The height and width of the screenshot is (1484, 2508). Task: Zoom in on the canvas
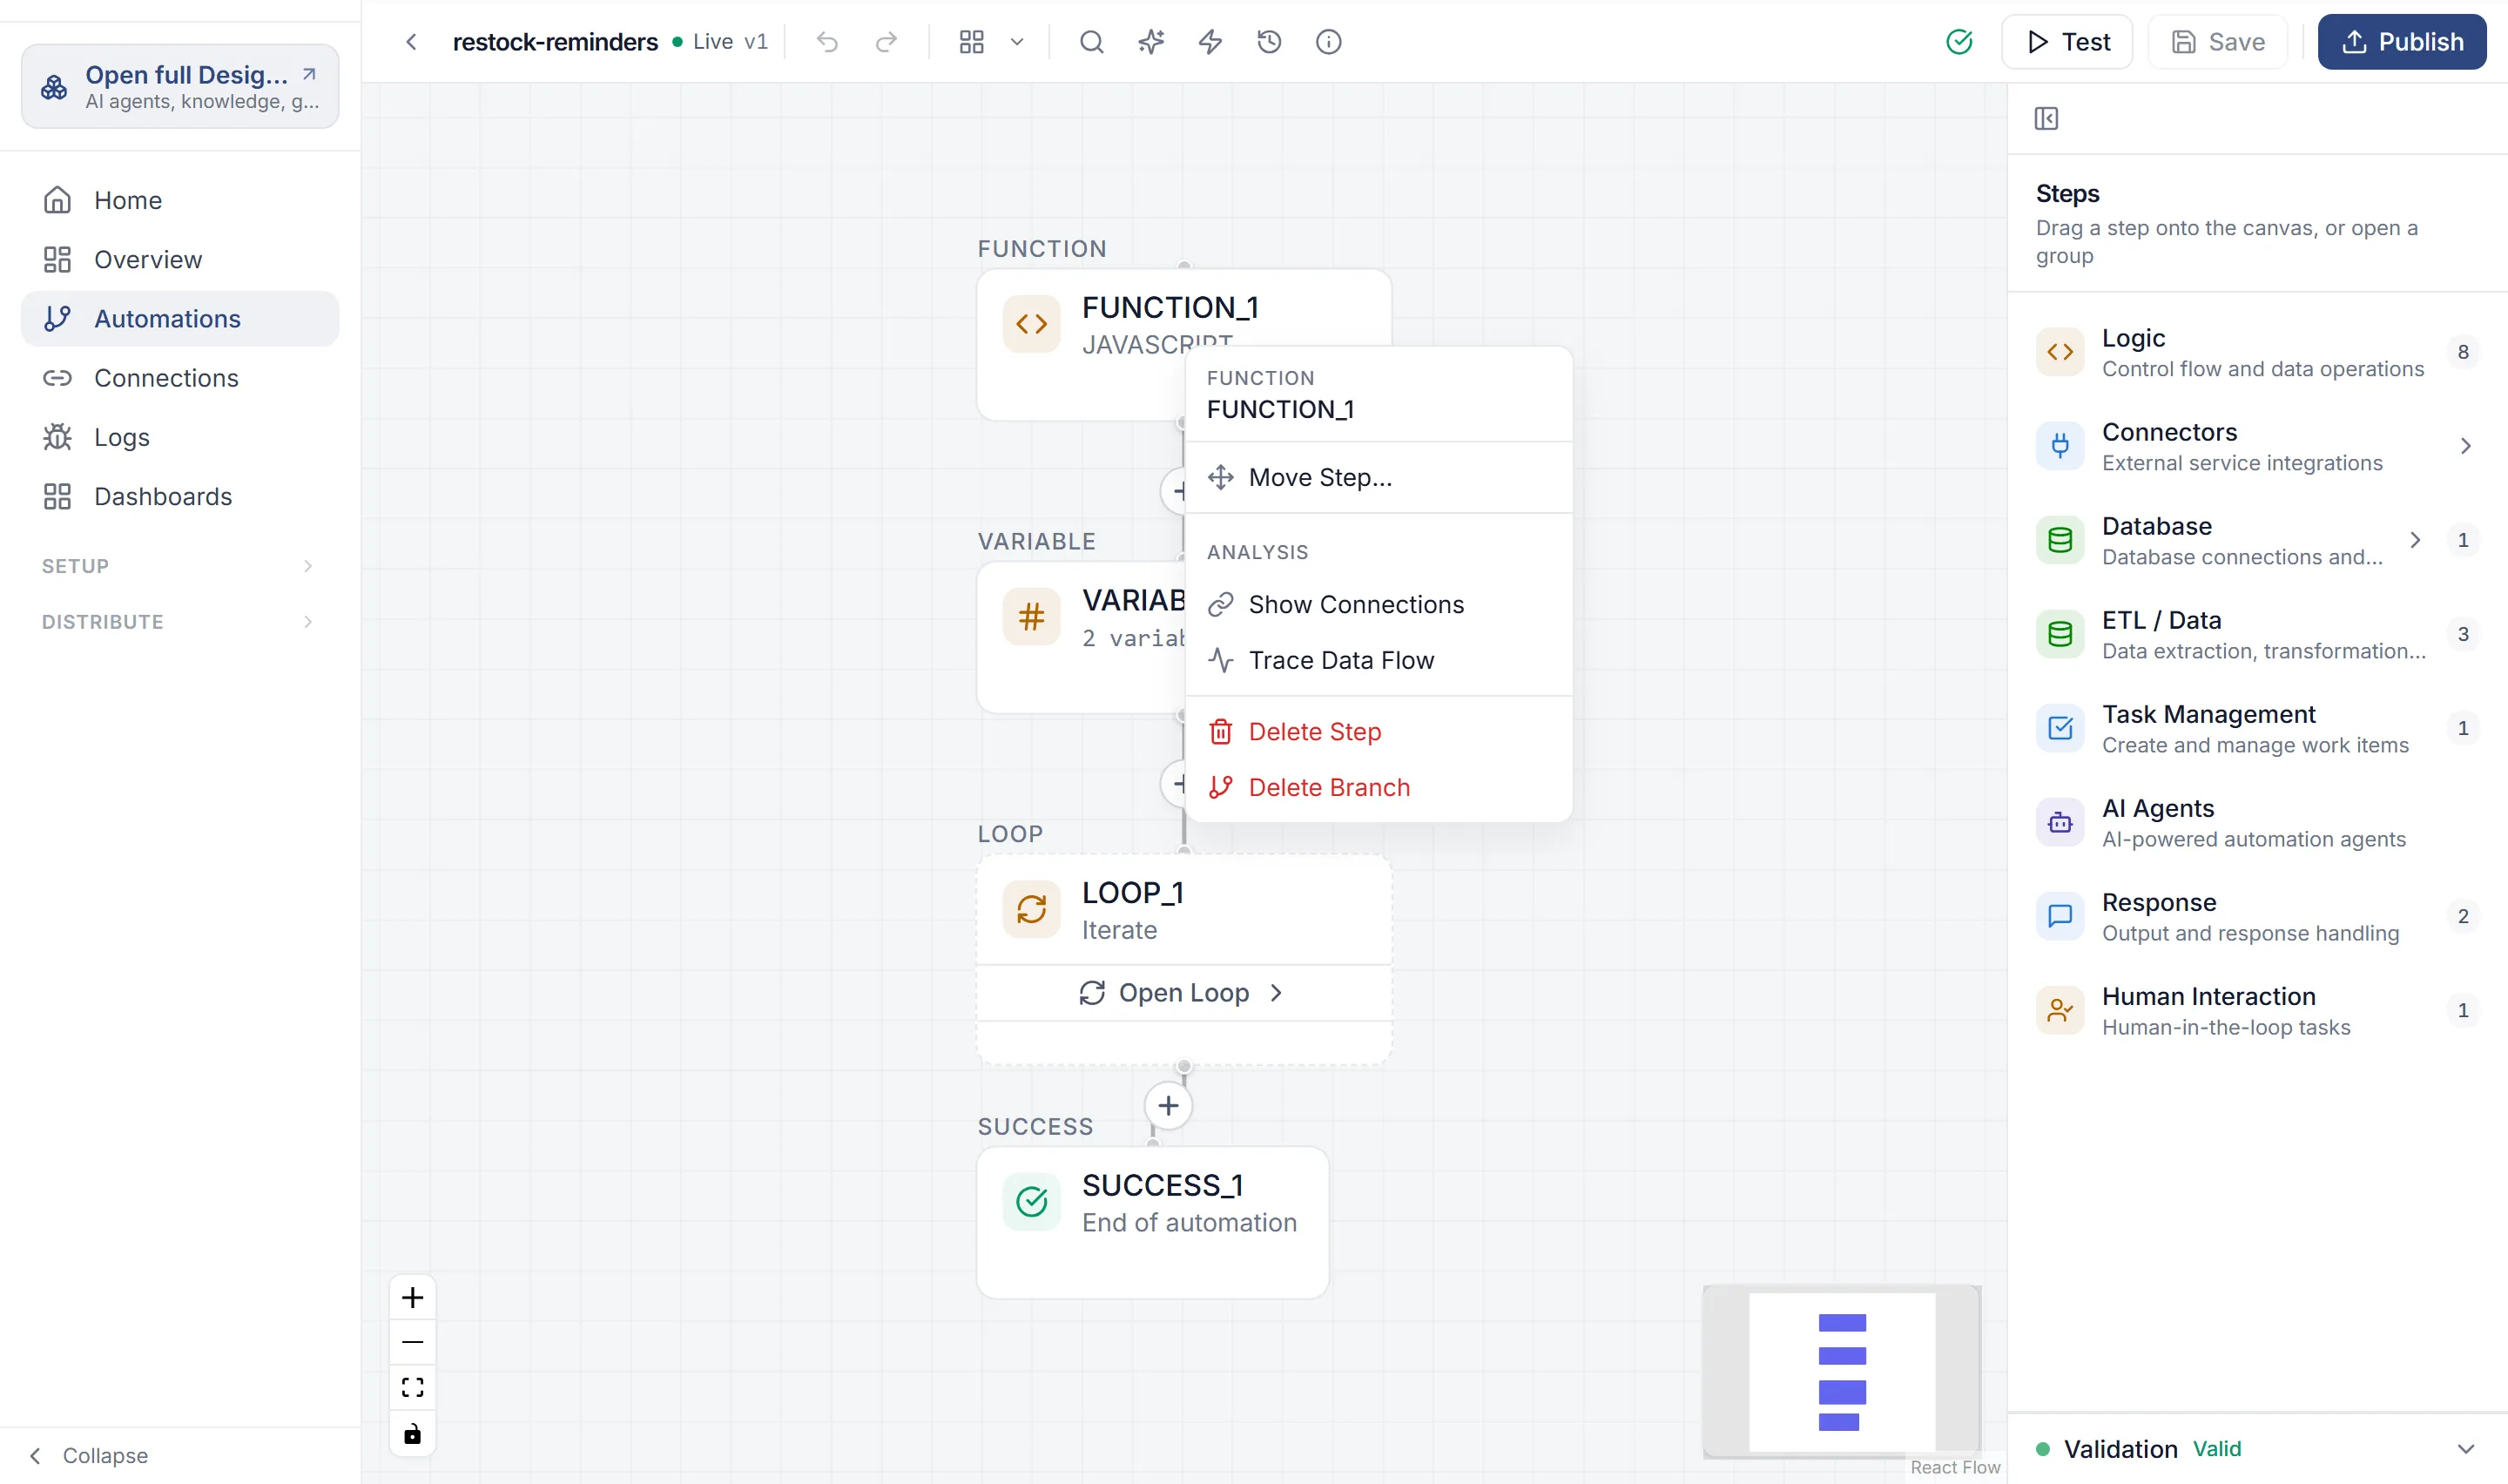(413, 1298)
